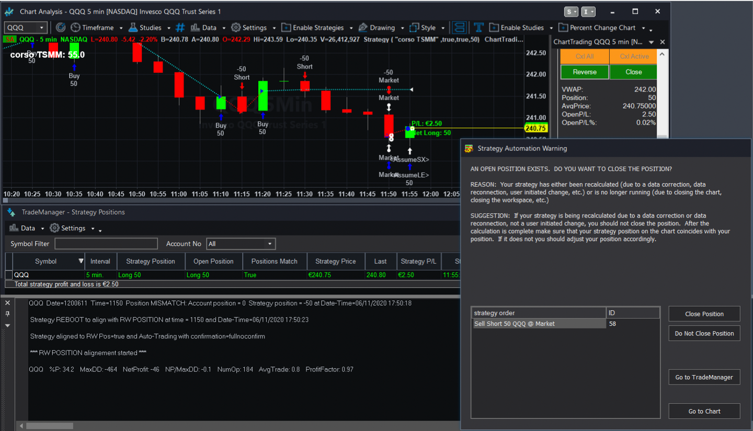The height and width of the screenshot is (431, 753).
Task: Open the chart toolbar Data button
Action: pyautogui.click(x=203, y=28)
